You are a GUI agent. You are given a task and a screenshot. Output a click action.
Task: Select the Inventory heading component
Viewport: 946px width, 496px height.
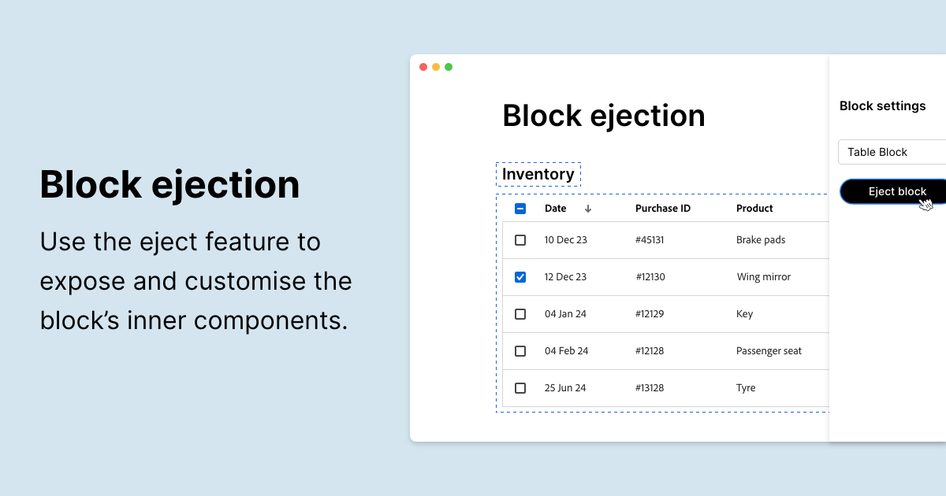click(x=538, y=174)
